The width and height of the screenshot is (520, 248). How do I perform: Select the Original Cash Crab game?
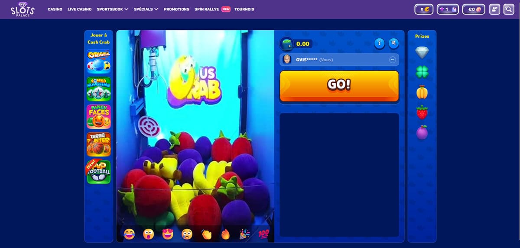pos(99,61)
